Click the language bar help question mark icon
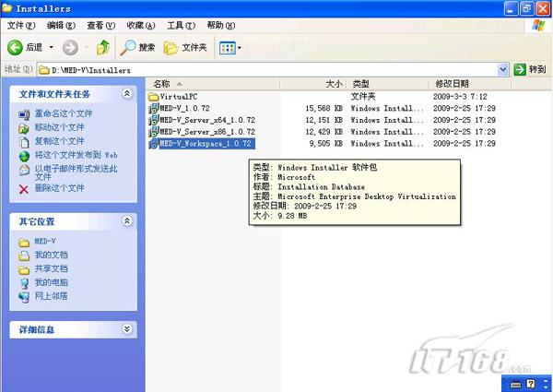This screenshot has height=392, width=553. (x=531, y=384)
